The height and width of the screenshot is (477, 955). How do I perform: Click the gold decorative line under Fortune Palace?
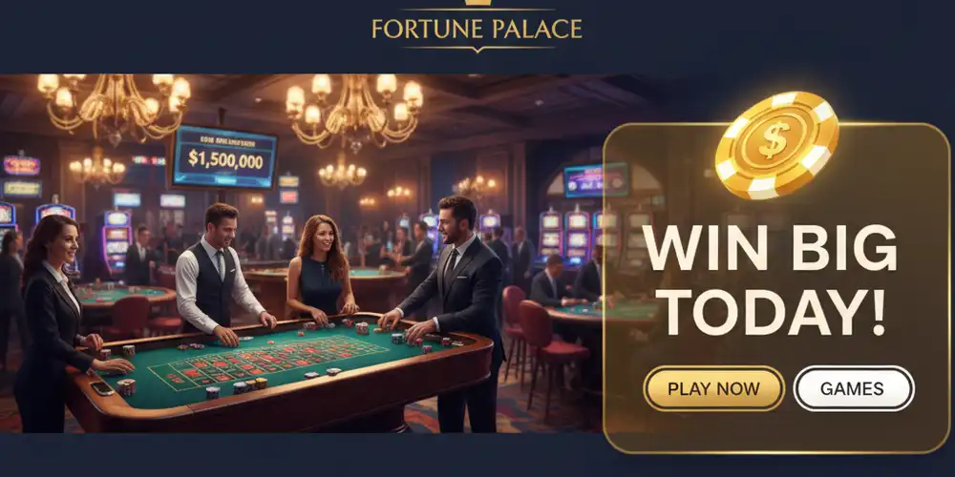[477, 48]
